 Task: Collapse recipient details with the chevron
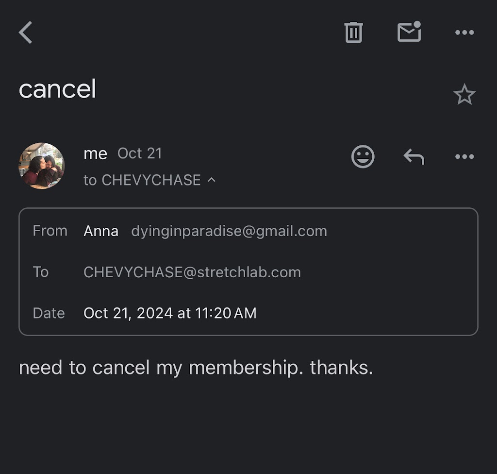pos(212,180)
